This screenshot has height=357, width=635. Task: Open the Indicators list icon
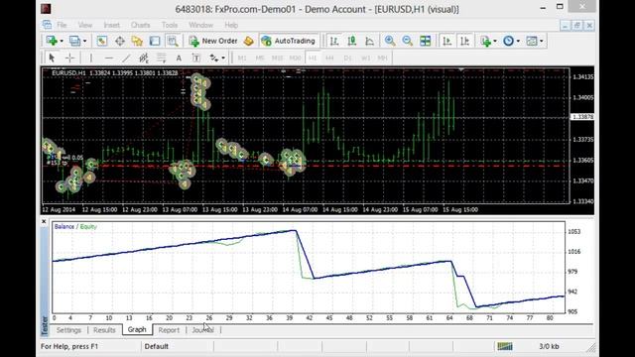click(x=485, y=41)
